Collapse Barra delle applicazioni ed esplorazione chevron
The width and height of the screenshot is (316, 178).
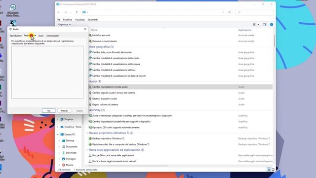pyautogui.click(x=87, y=150)
